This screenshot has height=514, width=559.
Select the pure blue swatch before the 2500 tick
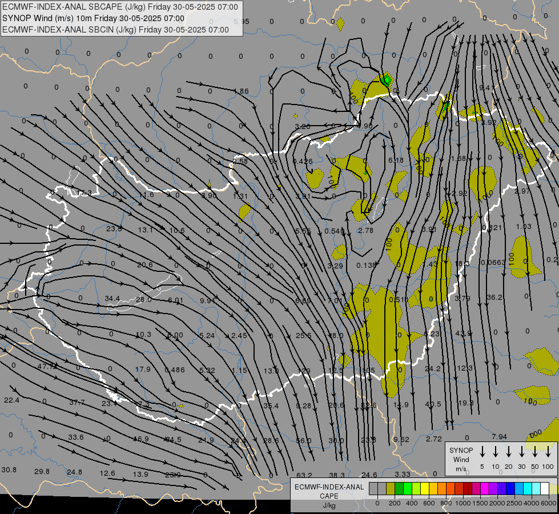(x=510, y=489)
